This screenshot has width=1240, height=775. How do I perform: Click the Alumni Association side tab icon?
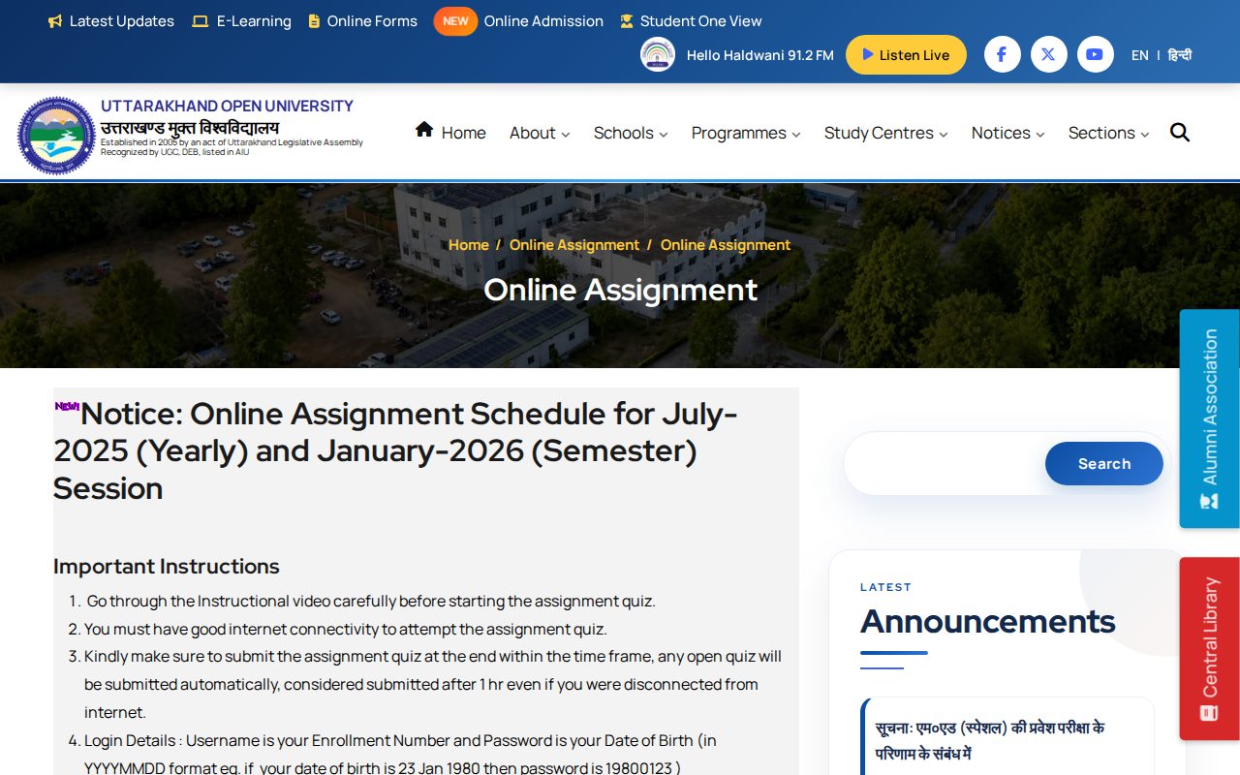coord(1209,501)
